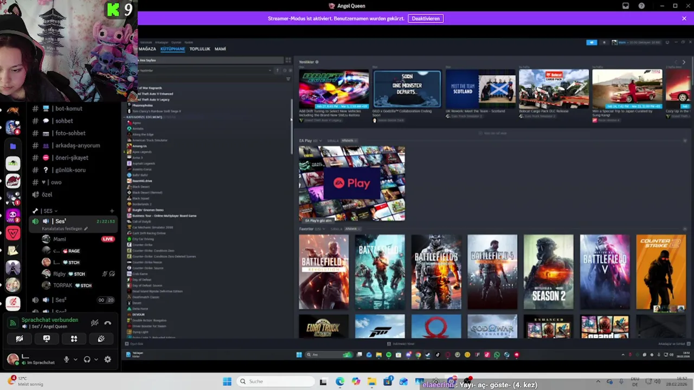Share your screen in Discord
This screenshot has height=390, width=694.
click(47, 339)
